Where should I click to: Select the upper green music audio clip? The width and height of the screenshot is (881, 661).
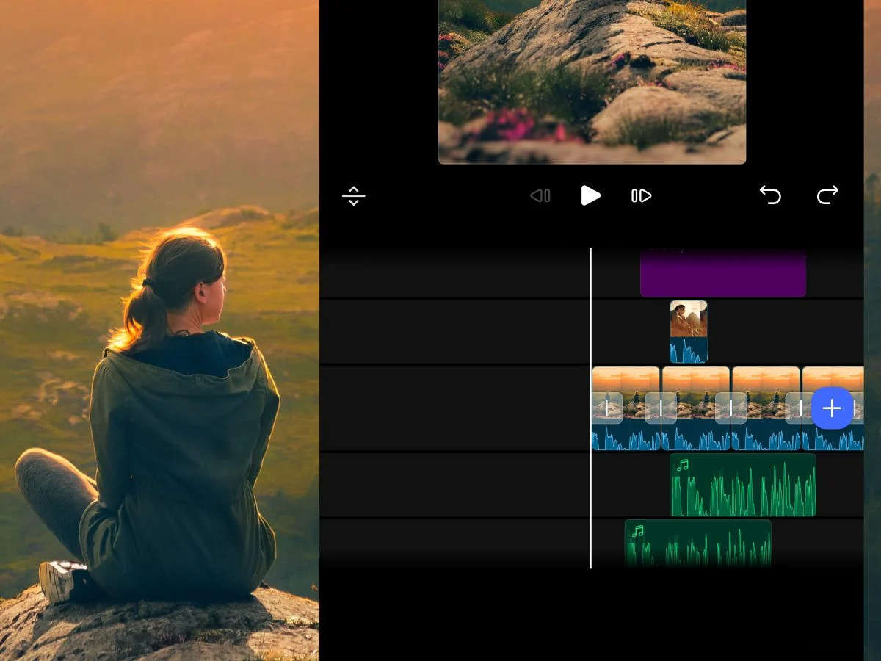pos(743,485)
